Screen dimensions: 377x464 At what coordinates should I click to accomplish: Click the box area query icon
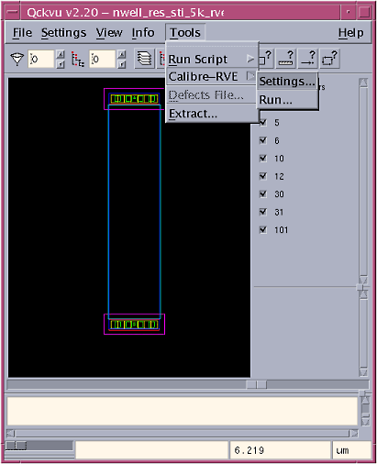click(x=330, y=58)
